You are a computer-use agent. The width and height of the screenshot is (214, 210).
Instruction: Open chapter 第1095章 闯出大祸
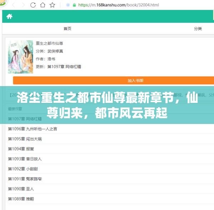pyautogui.click(x=25, y=139)
